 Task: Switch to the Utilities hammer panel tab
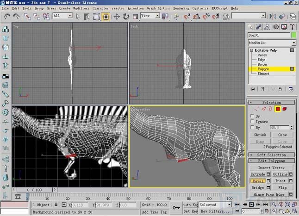(x=293, y=27)
